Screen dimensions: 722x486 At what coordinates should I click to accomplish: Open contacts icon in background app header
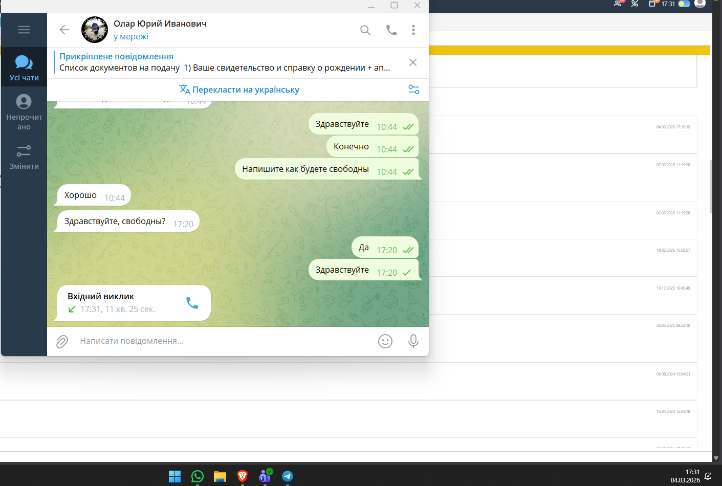[x=618, y=4]
